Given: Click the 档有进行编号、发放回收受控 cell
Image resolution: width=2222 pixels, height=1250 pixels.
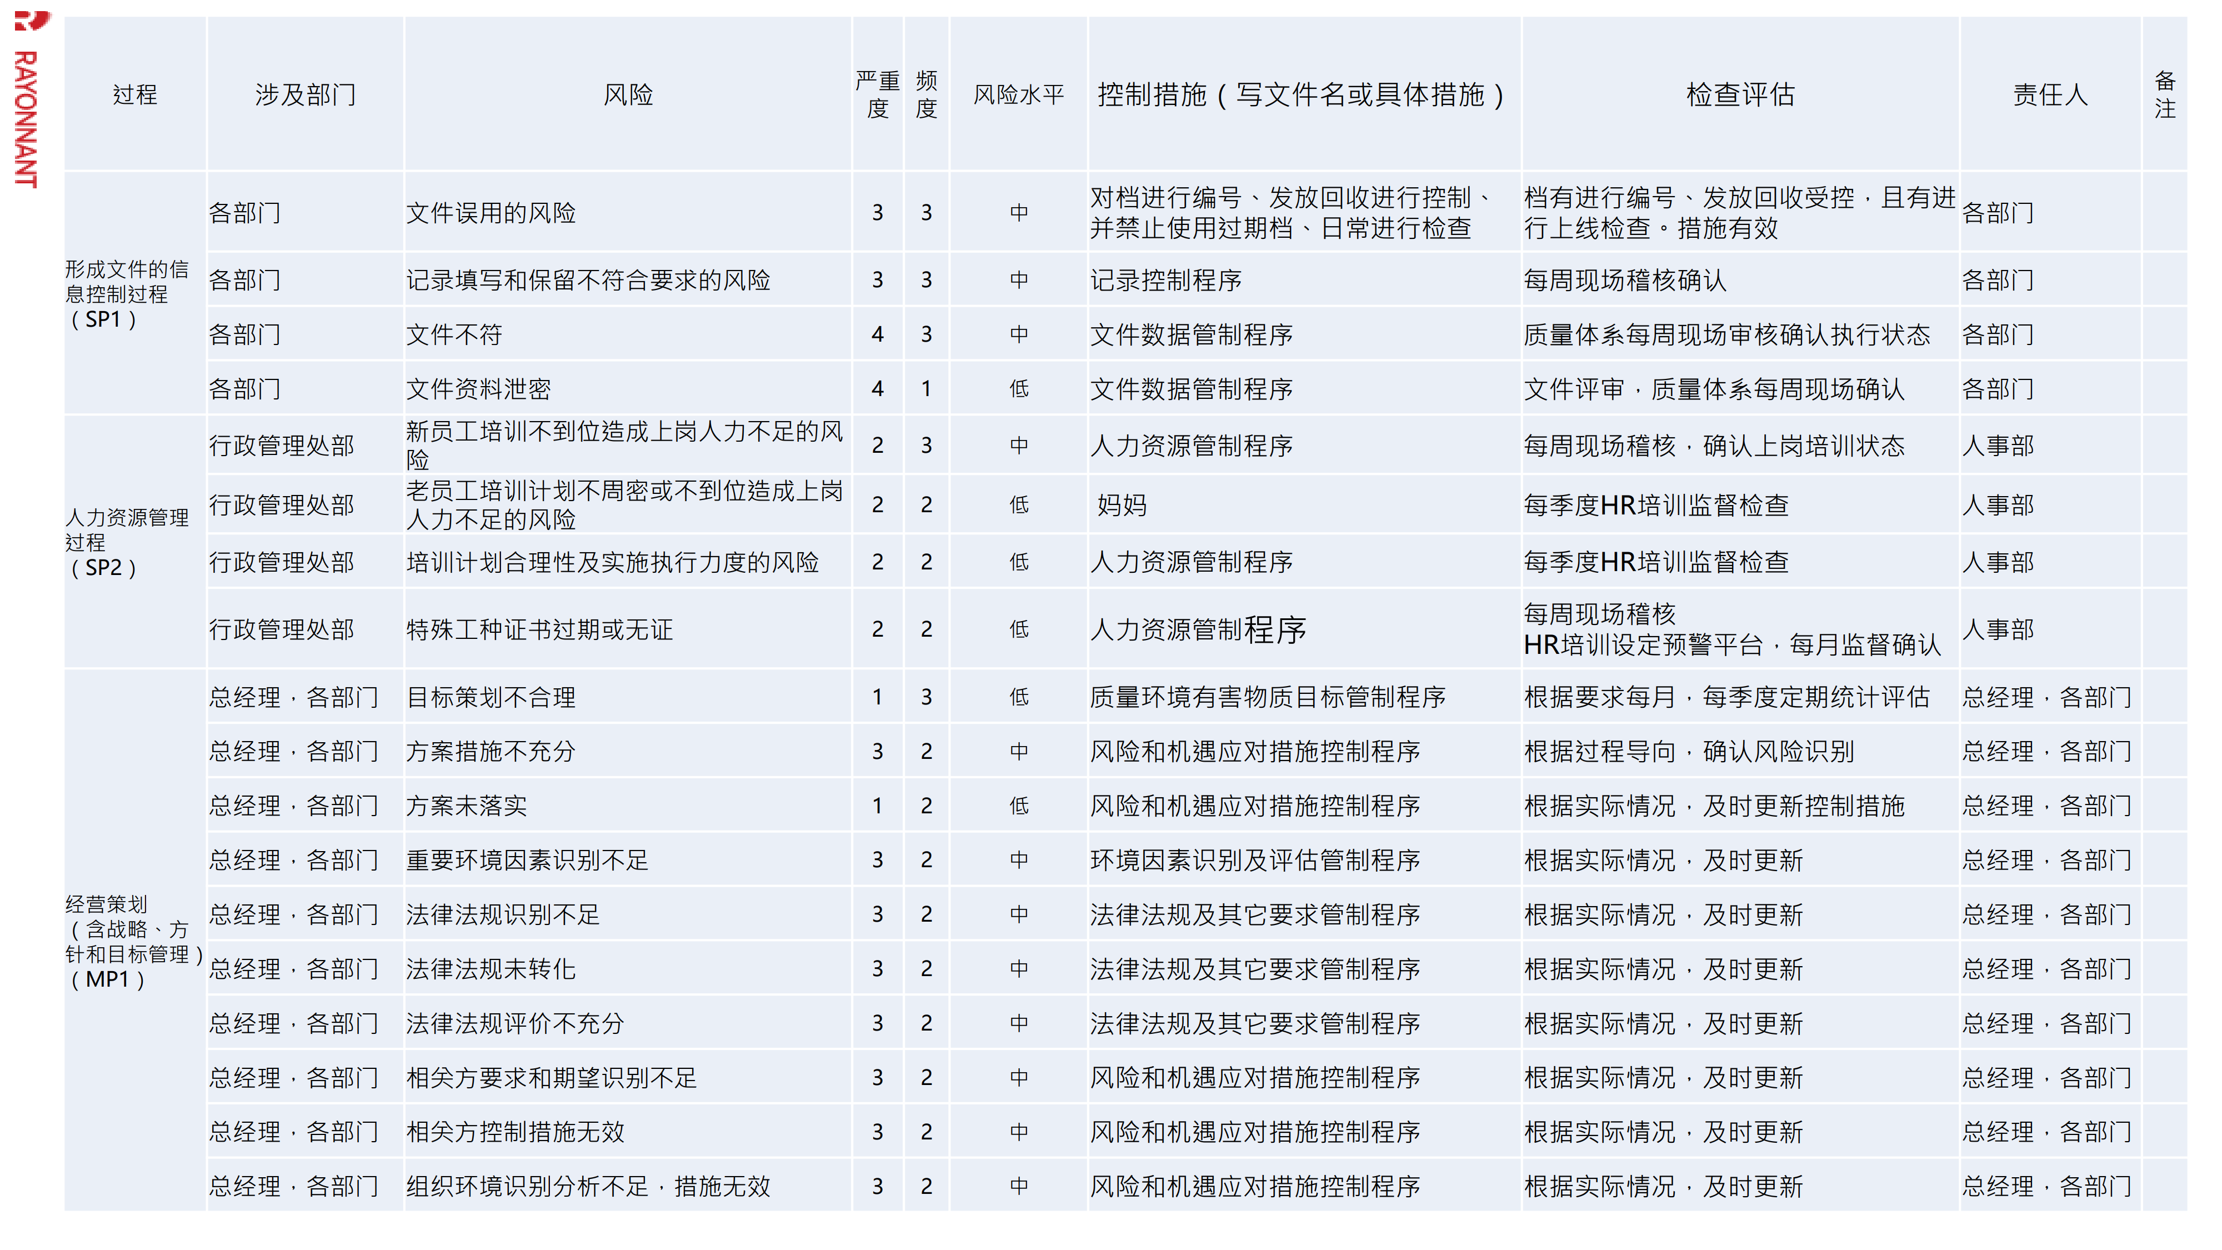Looking at the screenshot, I should click(1741, 212).
